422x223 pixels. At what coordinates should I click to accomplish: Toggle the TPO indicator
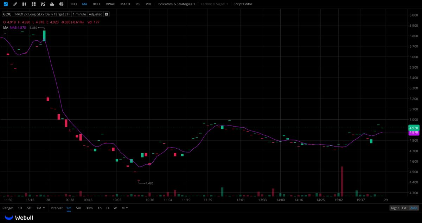(73, 4)
